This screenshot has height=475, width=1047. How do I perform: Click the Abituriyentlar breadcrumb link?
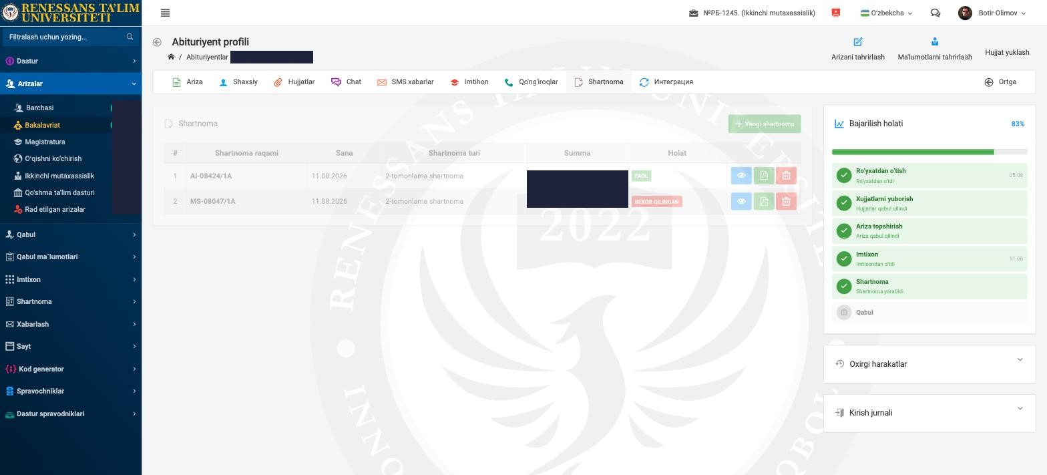207,57
